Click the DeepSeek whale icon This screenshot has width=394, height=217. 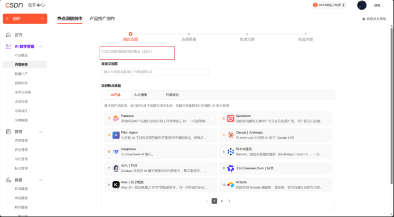click(116, 151)
